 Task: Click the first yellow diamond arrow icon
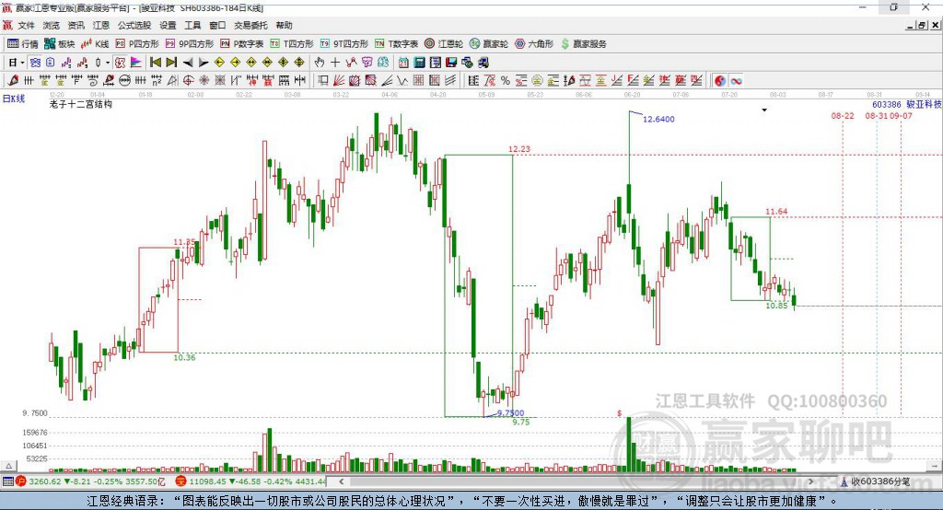219,63
